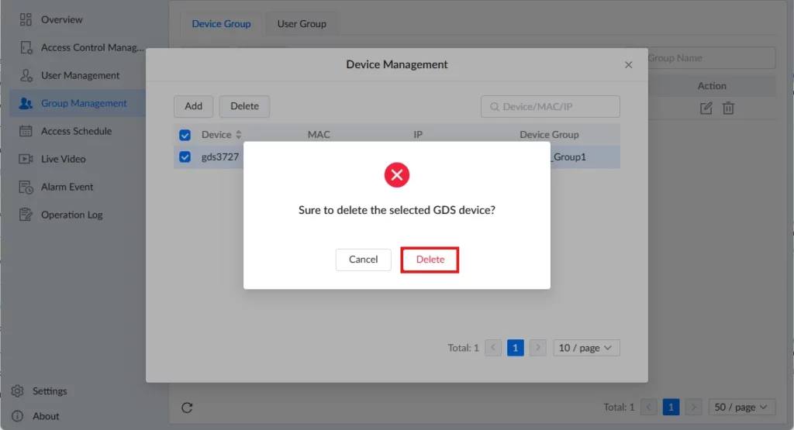
Task: Focus the Group Name search field
Action: click(x=711, y=58)
